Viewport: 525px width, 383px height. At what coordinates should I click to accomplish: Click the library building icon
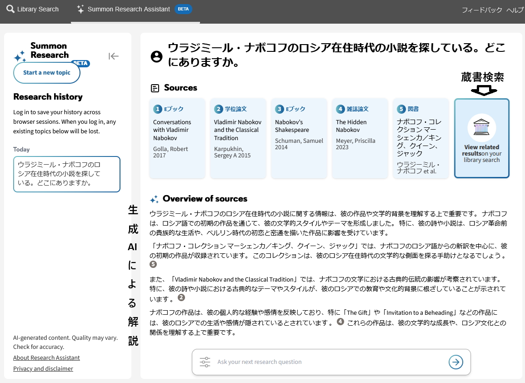481,128
